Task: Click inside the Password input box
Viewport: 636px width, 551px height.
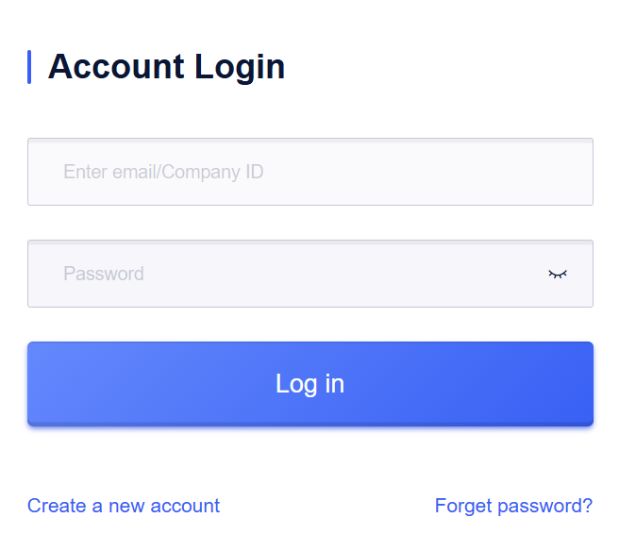Action: 310,274
